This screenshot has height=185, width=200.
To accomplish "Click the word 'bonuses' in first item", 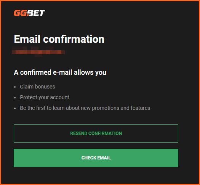I will pyautogui.click(x=45, y=87).
